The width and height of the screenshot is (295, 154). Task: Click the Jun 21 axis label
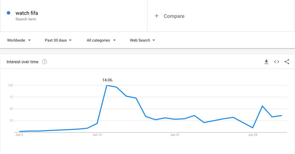point(175,135)
